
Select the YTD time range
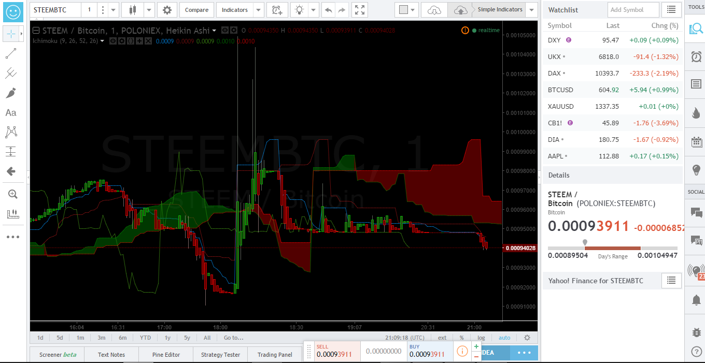[146, 338]
